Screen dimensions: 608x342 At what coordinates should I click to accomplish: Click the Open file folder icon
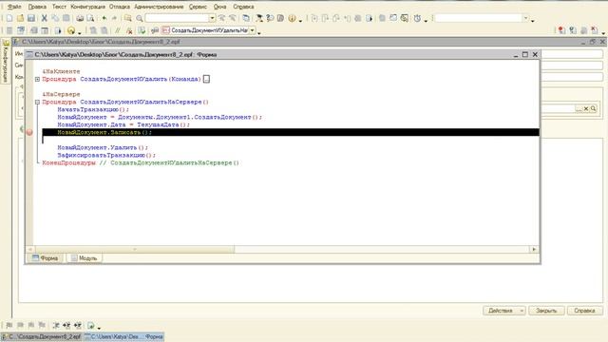tap(20, 18)
